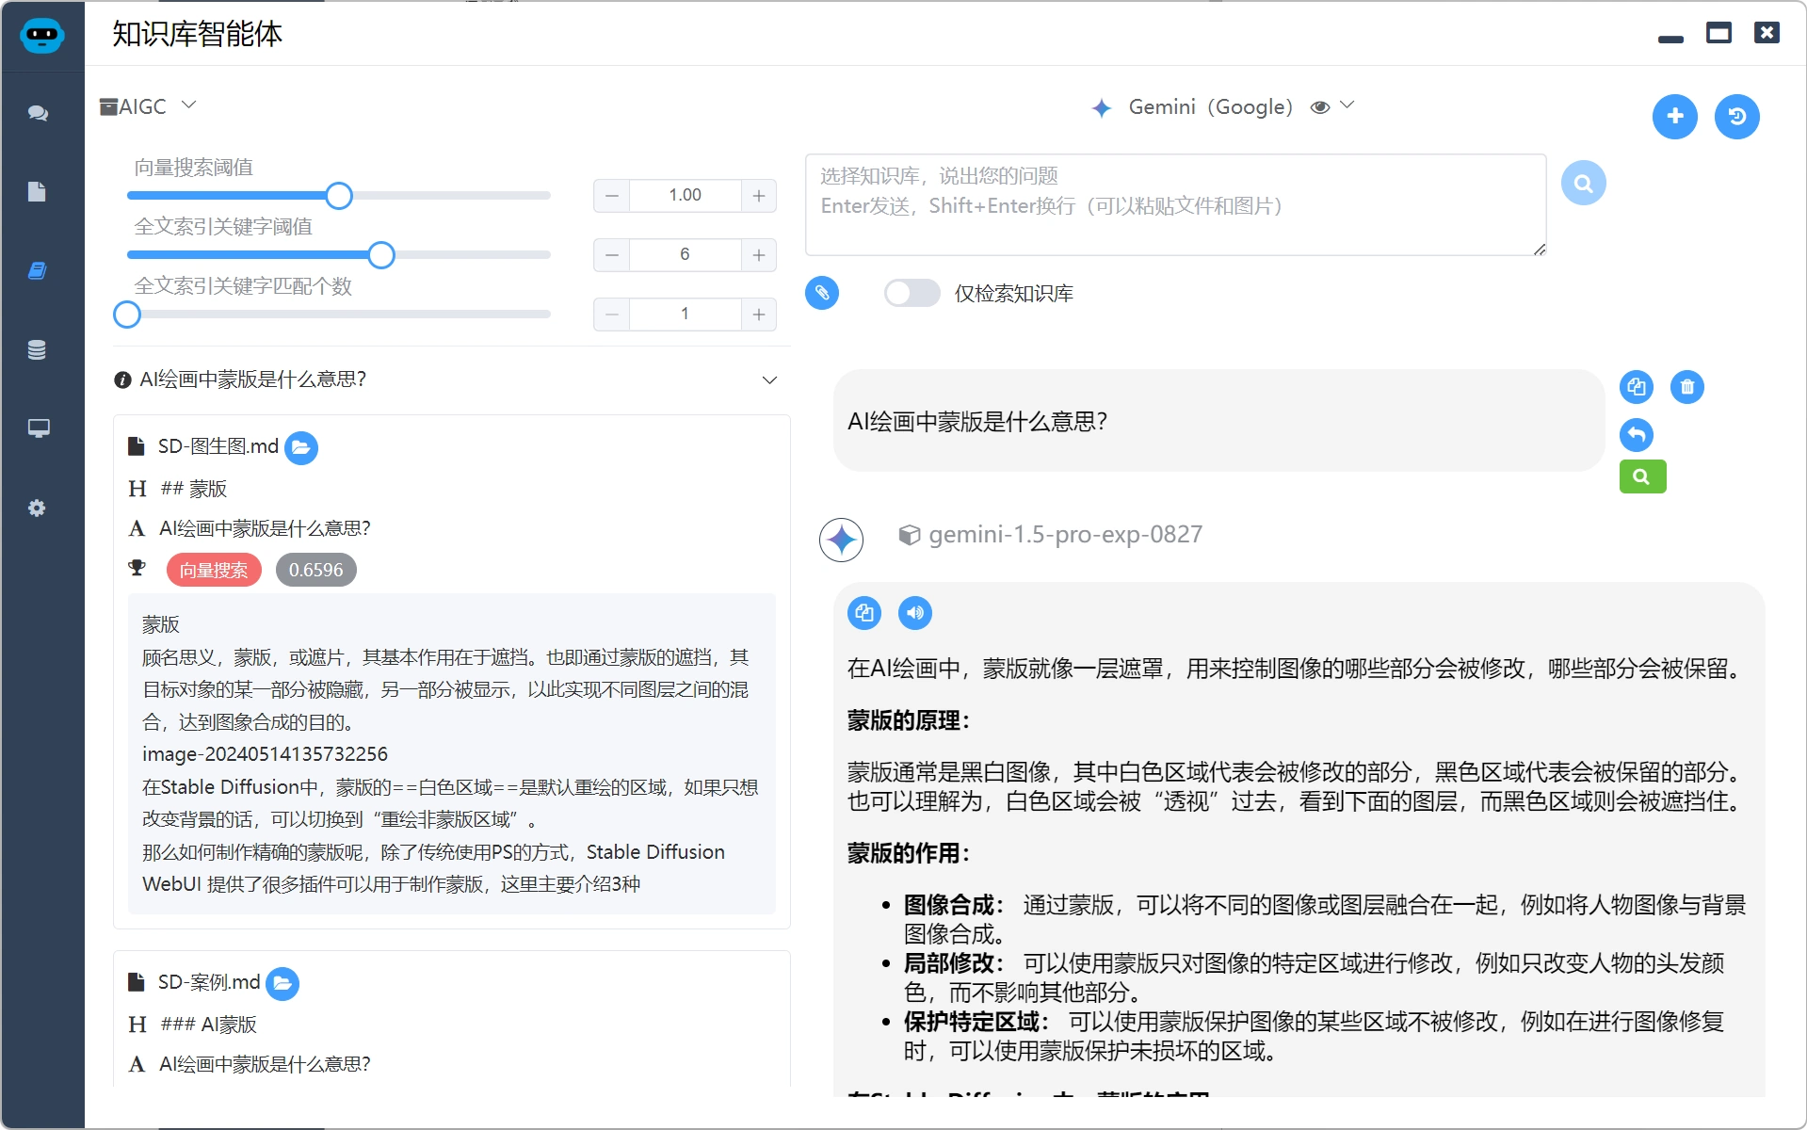Delete the user question message
The height and width of the screenshot is (1130, 1807).
coord(1686,387)
